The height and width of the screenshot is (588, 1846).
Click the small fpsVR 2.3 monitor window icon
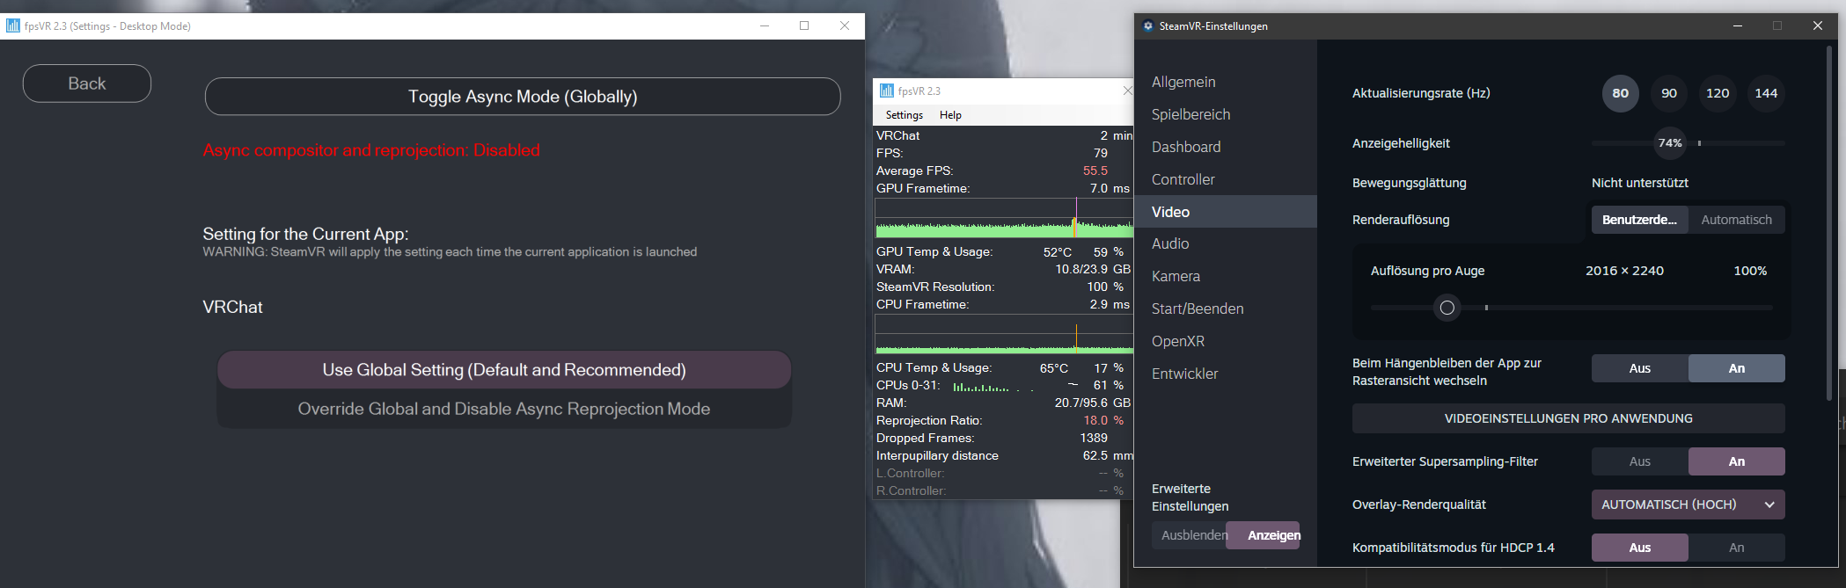click(x=887, y=91)
